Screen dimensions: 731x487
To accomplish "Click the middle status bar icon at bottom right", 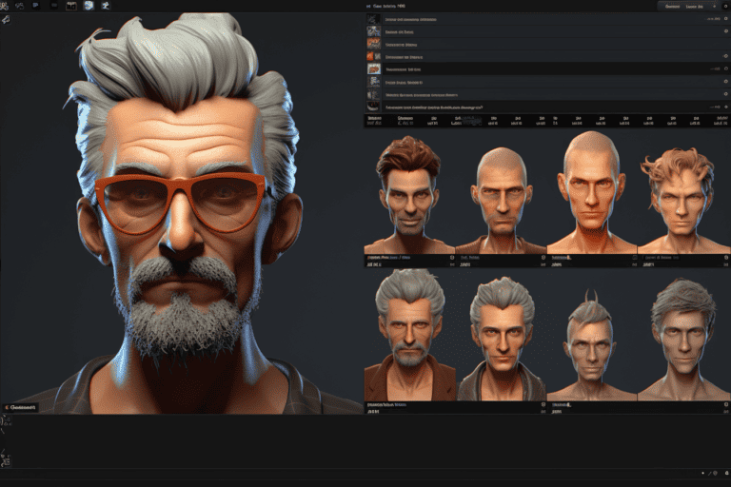I will pos(715,473).
